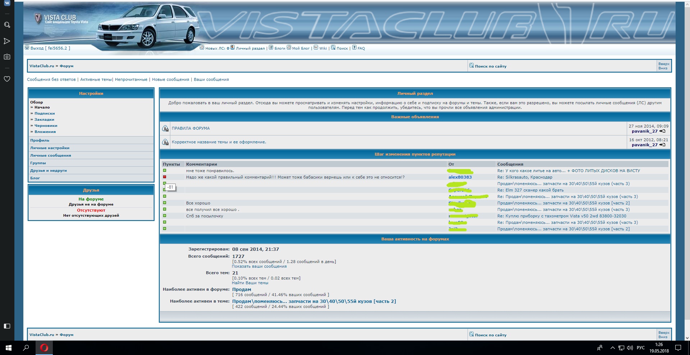Expand the Личные настройки settings section
Viewport: 690px width, 355px height.
click(50, 148)
